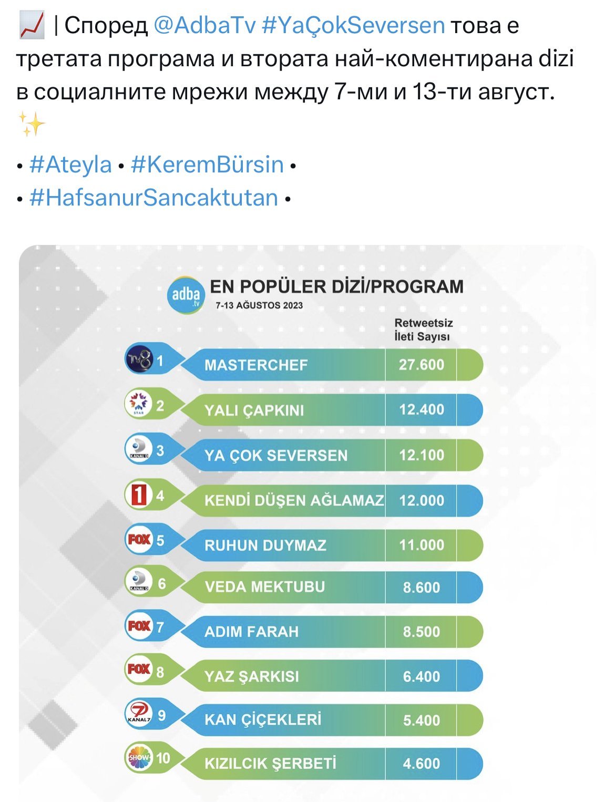Open the #KeremBürsin hashtag
Screen dimensions: 615x802
click(x=208, y=165)
